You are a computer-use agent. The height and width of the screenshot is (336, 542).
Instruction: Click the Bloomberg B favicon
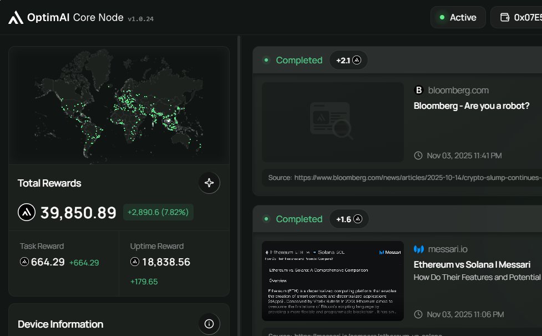coord(419,91)
